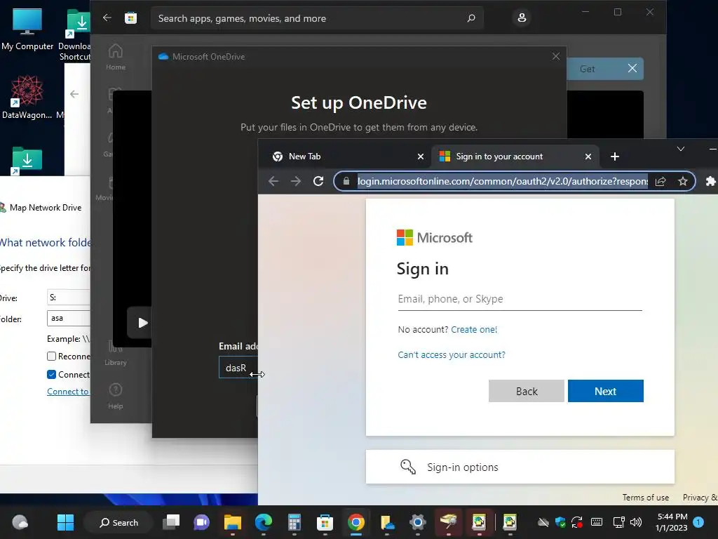Click the Get button in Microsoft Store
The image size is (718, 539).
[587, 69]
